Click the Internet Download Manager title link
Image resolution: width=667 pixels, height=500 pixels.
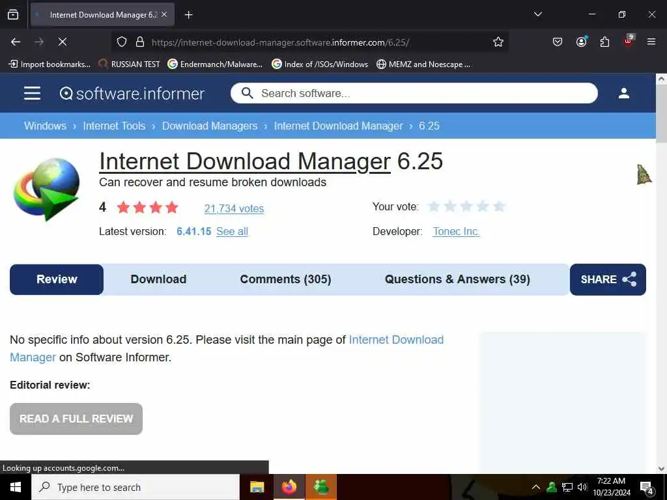[245, 161]
